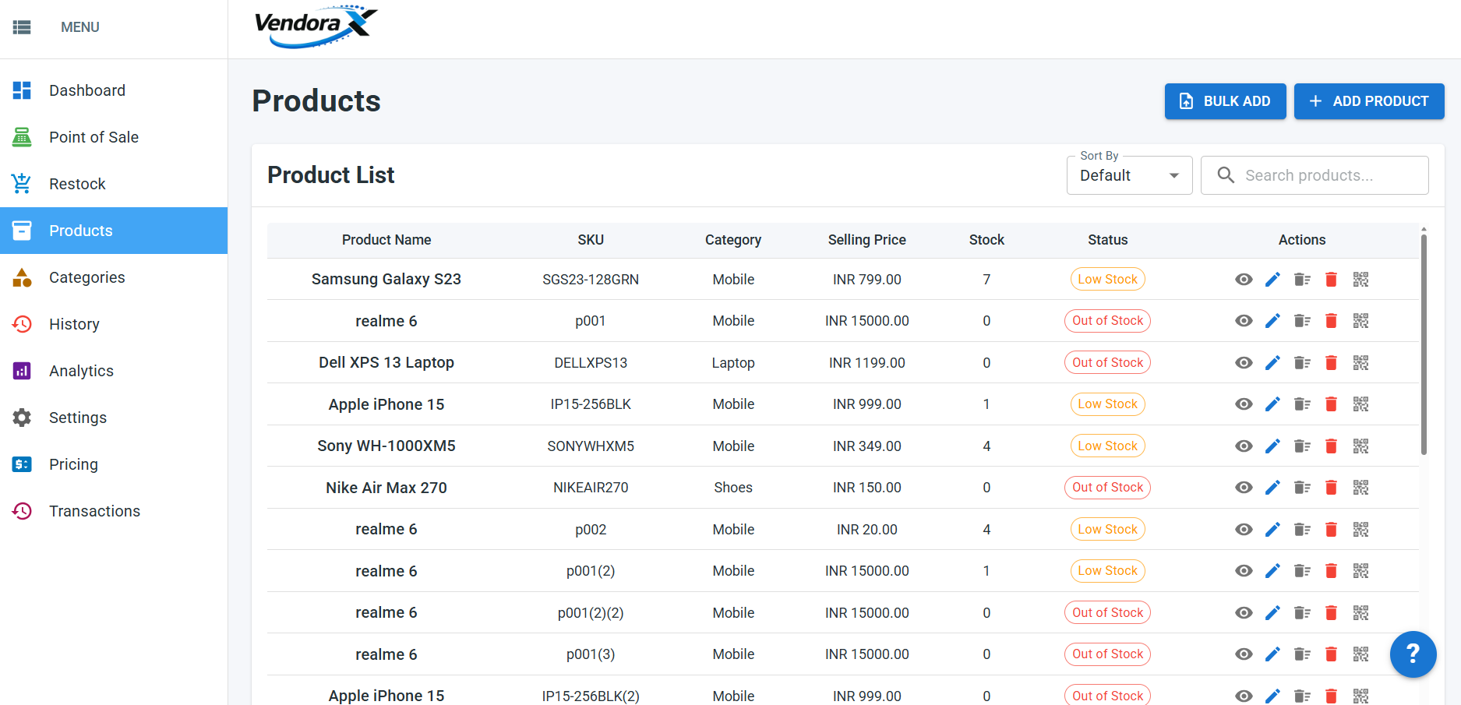The width and height of the screenshot is (1461, 705).
Task: Click the Shoes category cell
Action: click(x=733, y=488)
